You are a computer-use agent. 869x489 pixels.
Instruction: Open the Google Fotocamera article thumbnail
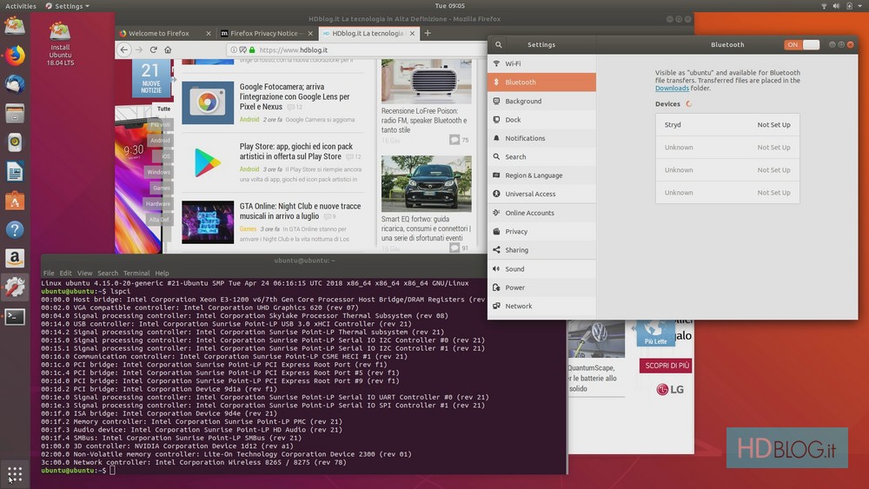208,103
